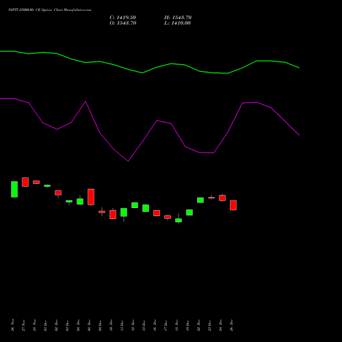Screen dimensions: 342x342
Task: Click the red candle for 02 Dec
Action: point(58,193)
